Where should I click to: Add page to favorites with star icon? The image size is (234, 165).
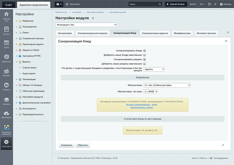(x=93, y=18)
